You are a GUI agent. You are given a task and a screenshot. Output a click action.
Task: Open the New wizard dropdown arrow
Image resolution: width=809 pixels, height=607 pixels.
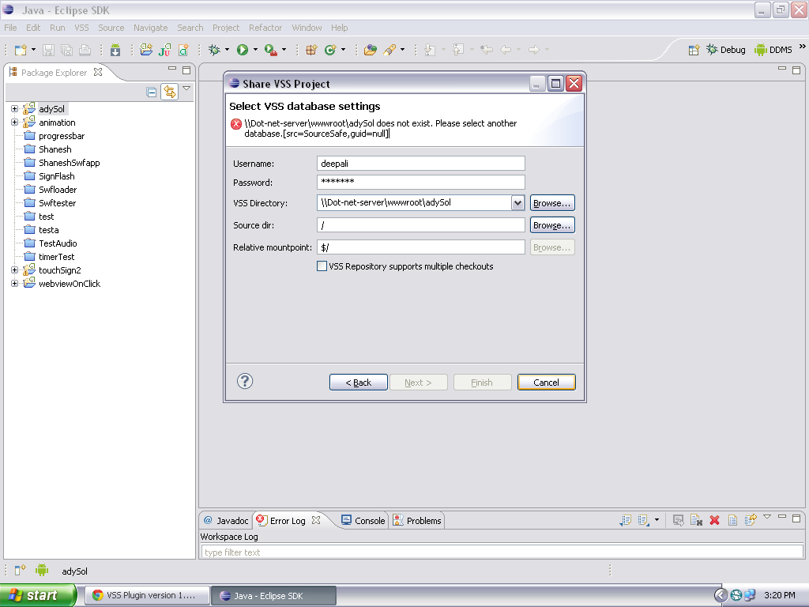[x=33, y=50]
